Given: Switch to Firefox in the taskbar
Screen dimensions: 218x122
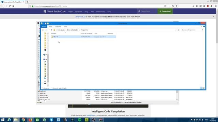Looking at the screenshot, I should pos(30,120).
